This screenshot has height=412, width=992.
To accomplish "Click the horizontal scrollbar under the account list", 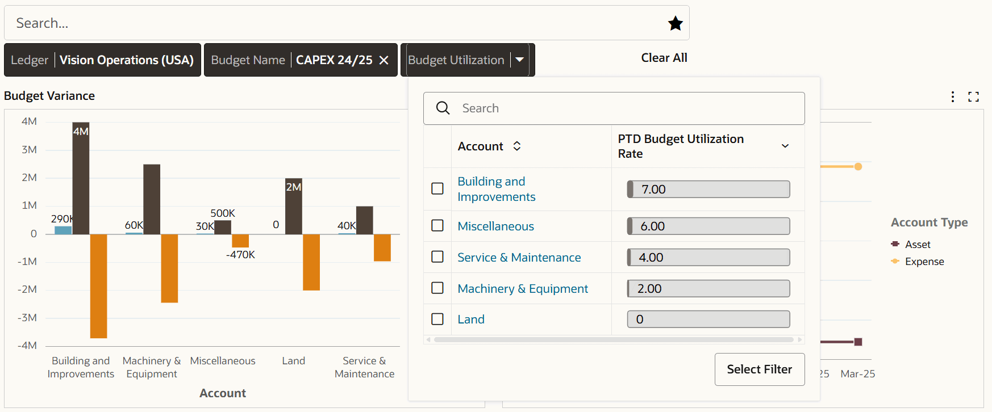I will (x=614, y=340).
